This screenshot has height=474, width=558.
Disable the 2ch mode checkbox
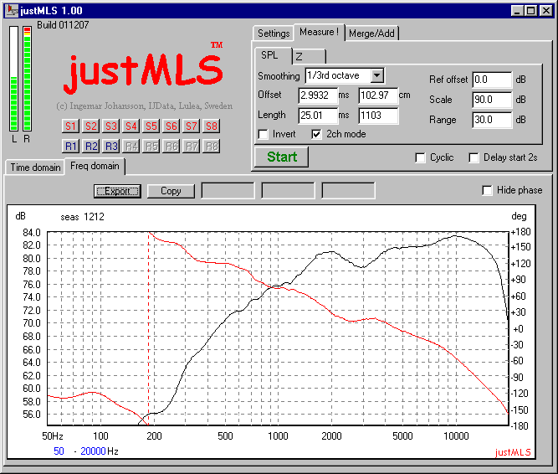tap(316, 134)
